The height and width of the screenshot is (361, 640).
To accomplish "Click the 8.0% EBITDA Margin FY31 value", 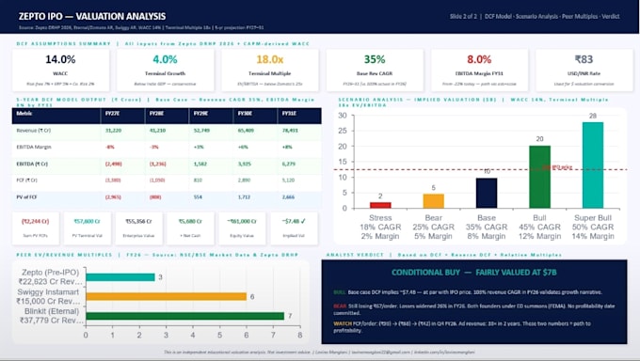I will pyautogui.click(x=479, y=59).
